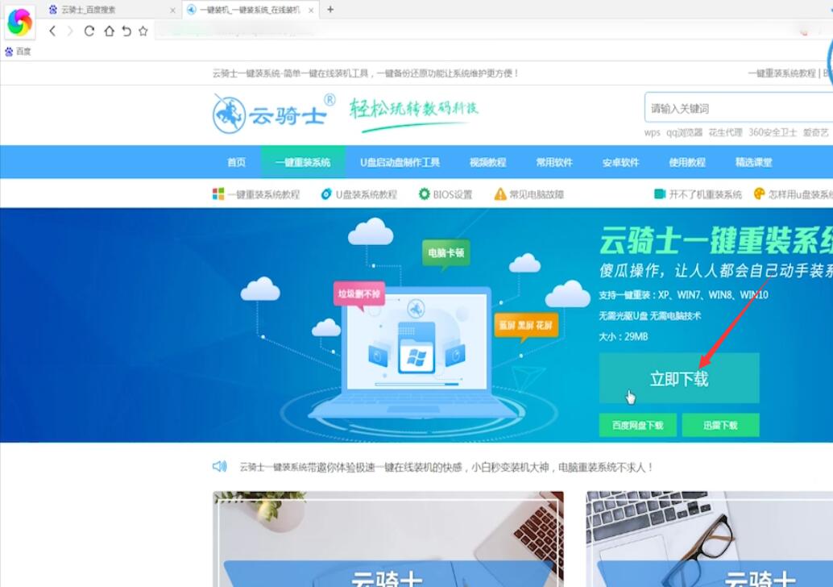Click the 垃圾删不掉 speech bubble
The width and height of the screenshot is (833, 587).
click(359, 294)
